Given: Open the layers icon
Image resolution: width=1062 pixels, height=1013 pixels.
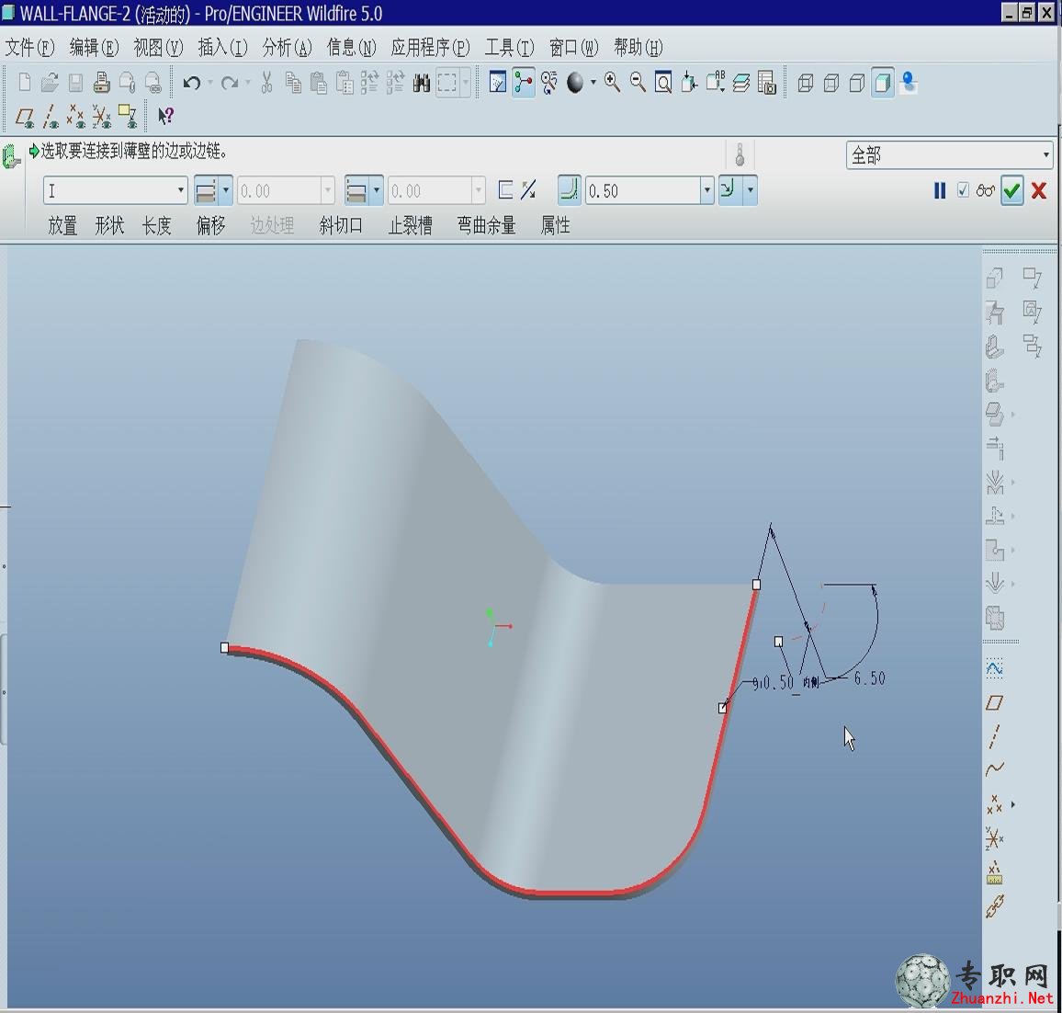Looking at the screenshot, I should pos(741,83).
